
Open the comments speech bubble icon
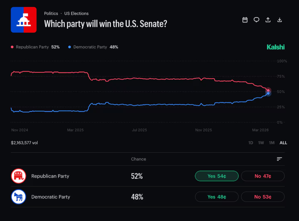pyautogui.click(x=256, y=20)
